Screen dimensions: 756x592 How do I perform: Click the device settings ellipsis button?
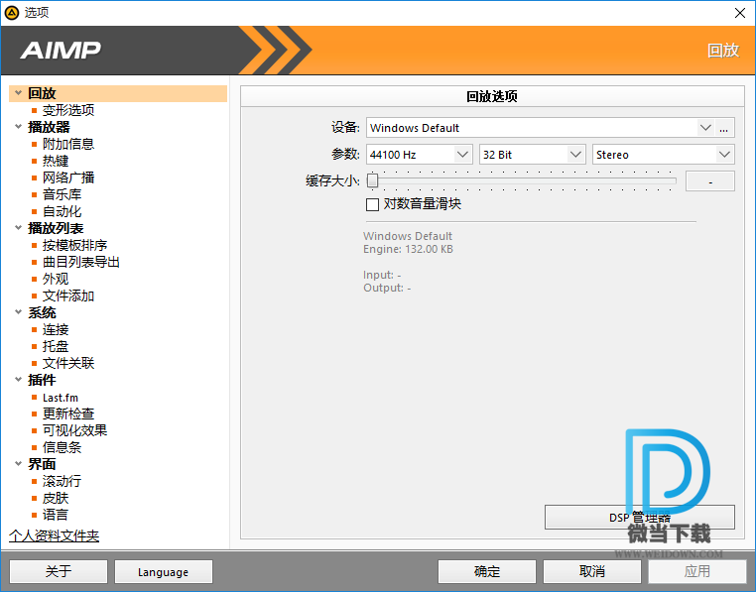coord(723,128)
